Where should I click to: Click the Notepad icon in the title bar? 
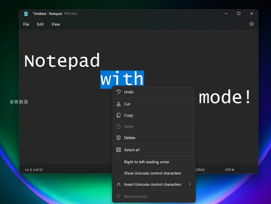click(x=26, y=14)
